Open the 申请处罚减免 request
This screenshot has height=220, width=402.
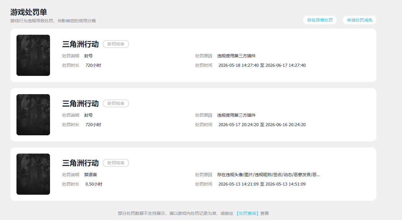point(360,20)
